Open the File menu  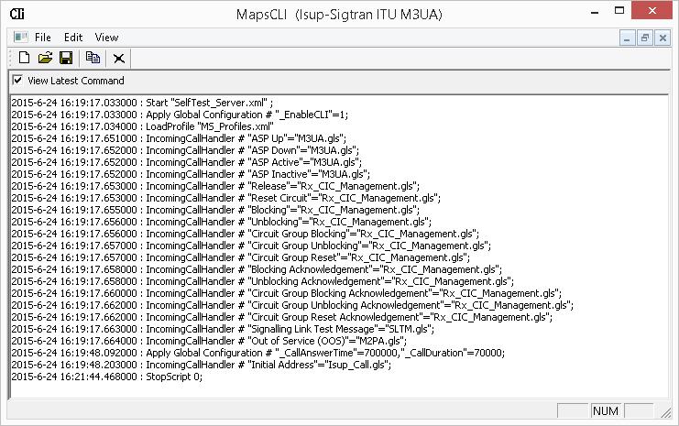coord(42,38)
